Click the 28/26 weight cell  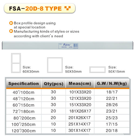(112, 105)
